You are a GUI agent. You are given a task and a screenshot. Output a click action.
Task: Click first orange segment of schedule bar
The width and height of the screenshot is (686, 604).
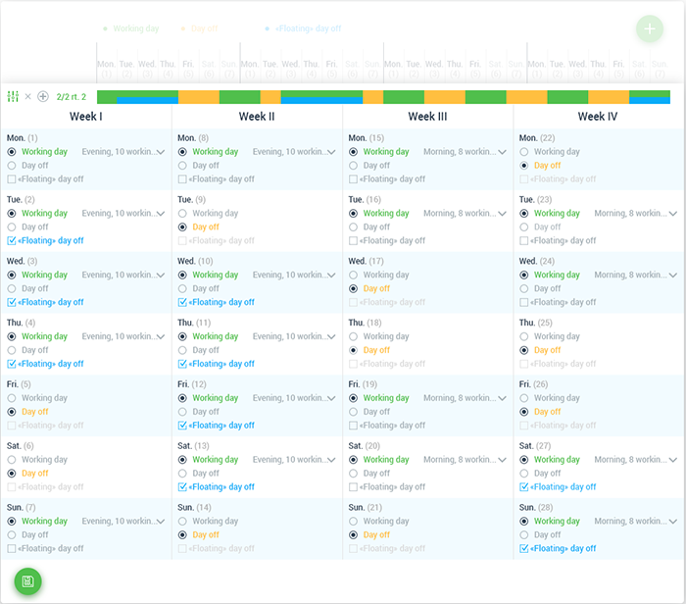click(199, 97)
